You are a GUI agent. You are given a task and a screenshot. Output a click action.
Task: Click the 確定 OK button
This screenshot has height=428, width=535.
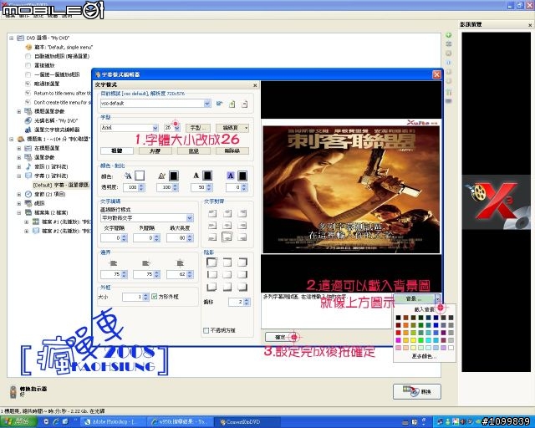pos(280,337)
